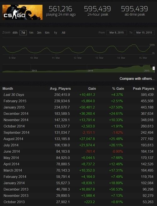This screenshot has height=206, width=157.
Task: Select the January 2015 row label
Action: [x=14, y=107]
